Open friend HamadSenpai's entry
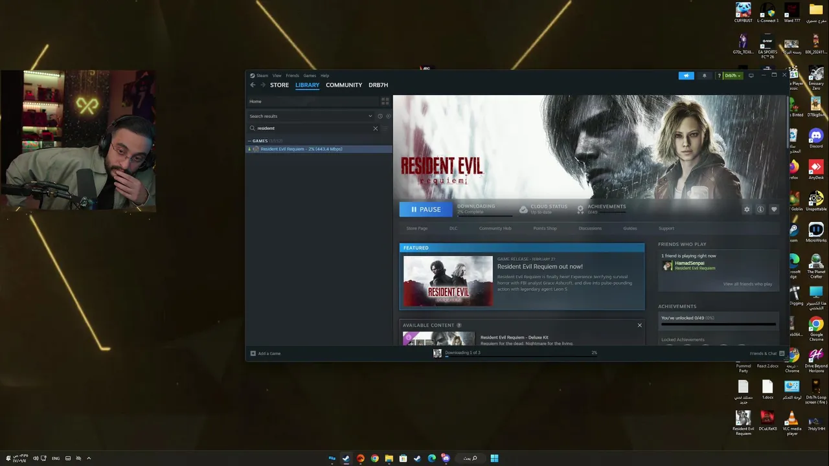This screenshot has height=466, width=829. (x=689, y=265)
